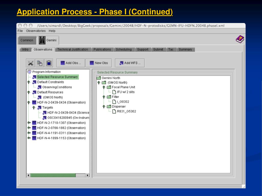Open the purple help book icon
This screenshot has height=196, width=262.
[x=240, y=39]
